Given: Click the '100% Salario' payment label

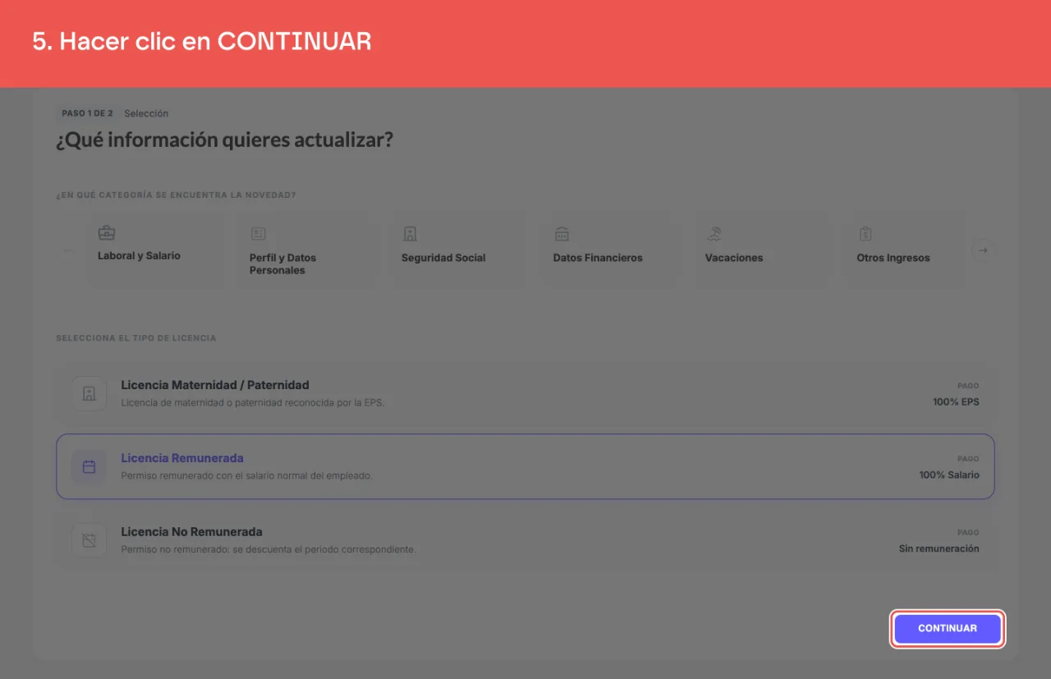Looking at the screenshot, I should click(x=949, y=475).
